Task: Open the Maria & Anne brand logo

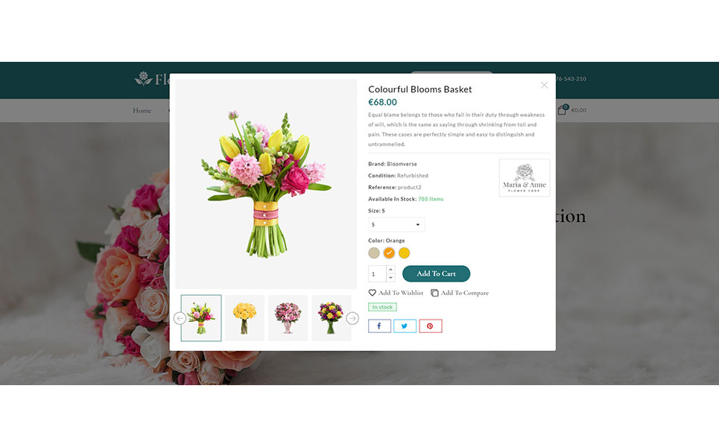Action: [524, 178]
